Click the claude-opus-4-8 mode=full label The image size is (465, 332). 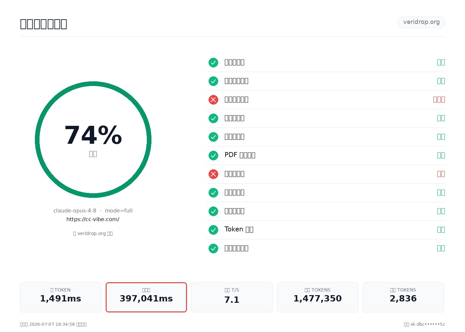[93, 210]
